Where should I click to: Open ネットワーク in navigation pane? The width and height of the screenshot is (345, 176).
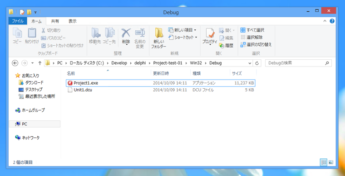coord(27,138)
